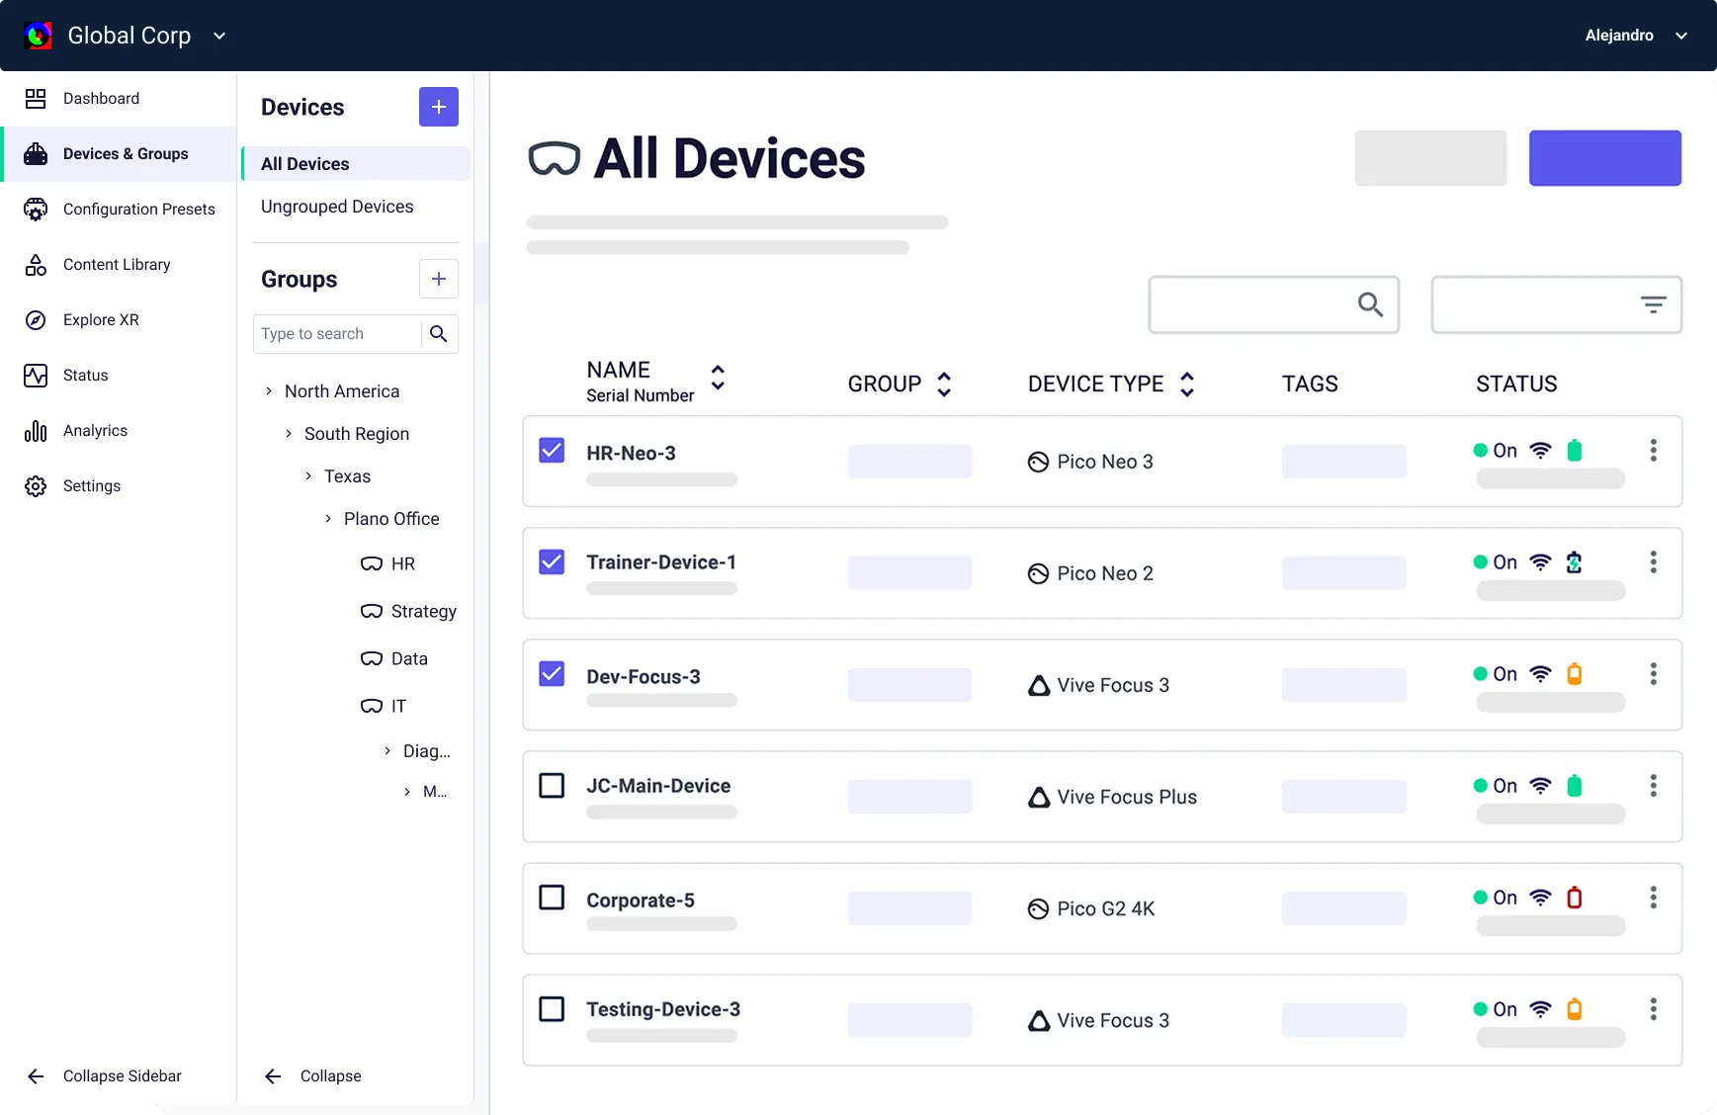
Task: Open the search magnifier in group search
Action: (439, 333)
